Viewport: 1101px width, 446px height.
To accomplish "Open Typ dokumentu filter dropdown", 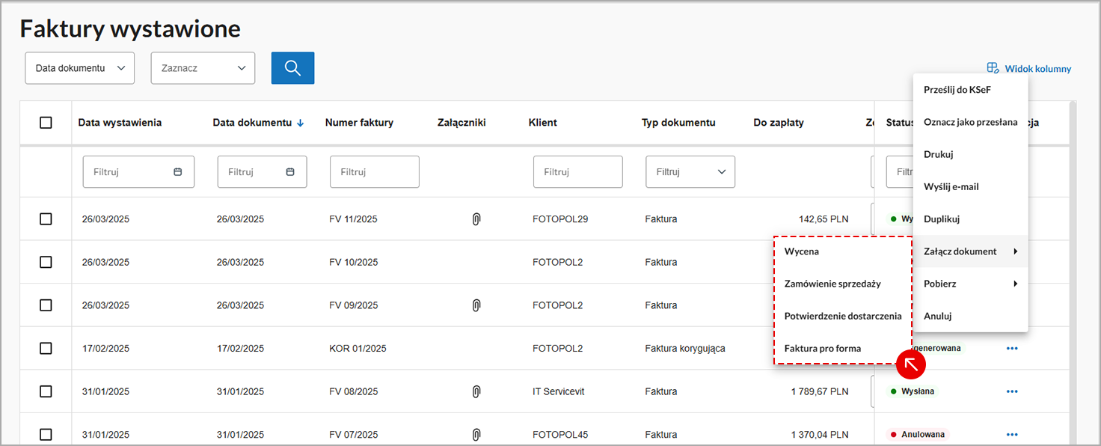I will coord(690,172).
